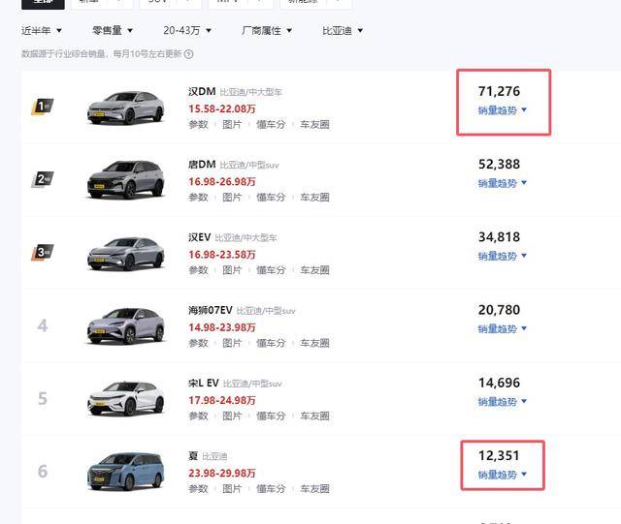
Task: Open the blue 夏 MPV image
Action: click(x=126, y=472)
